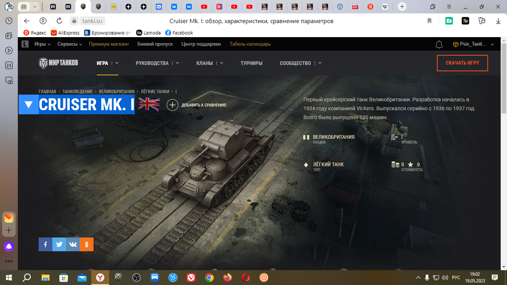Switch to the PDF browser tab
This screenshot has height=285, width=507.
click(x=355, y=7)
